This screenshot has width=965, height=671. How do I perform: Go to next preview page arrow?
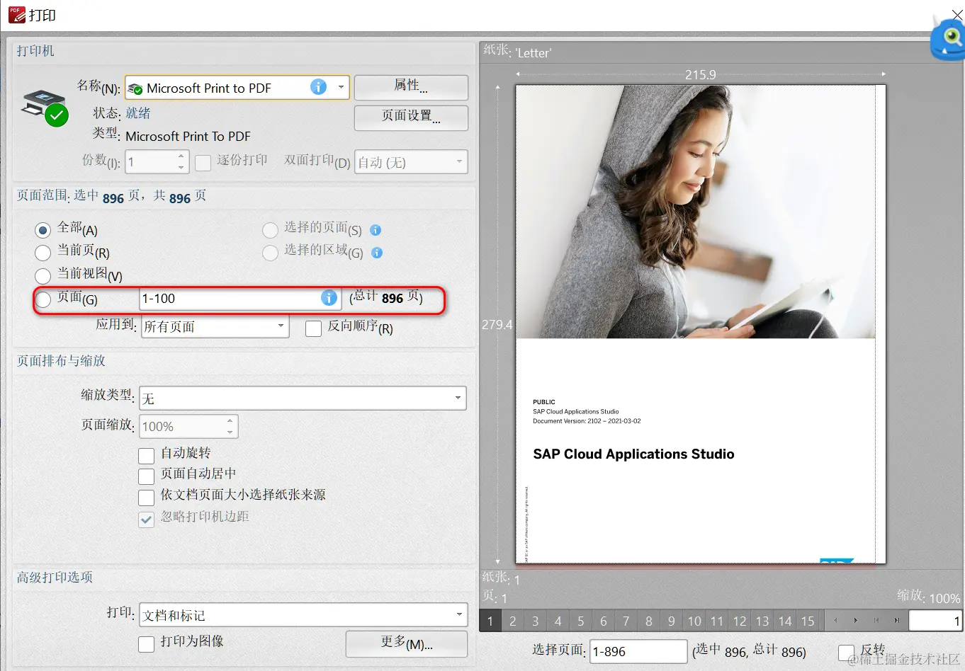point(856,621)
